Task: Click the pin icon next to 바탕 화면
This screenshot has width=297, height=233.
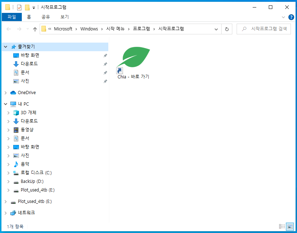Action: click(x=105, y=55)
